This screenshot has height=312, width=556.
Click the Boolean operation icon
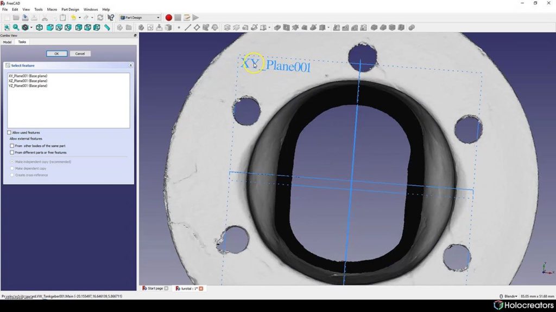tap(412, 28)
